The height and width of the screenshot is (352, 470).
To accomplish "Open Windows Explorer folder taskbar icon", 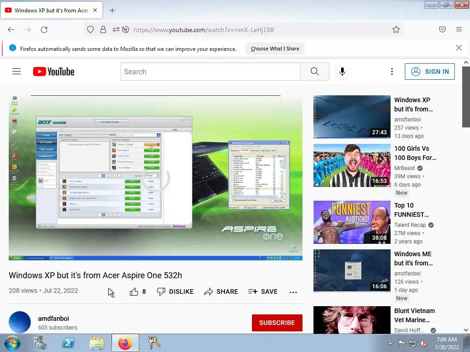I will tap(97, 343).
